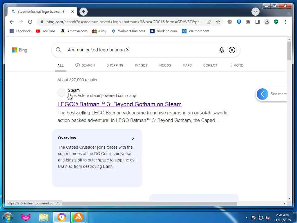Select the ALL results tab
The width and height of the screenshot is (297, 223).
pos(60,65)
